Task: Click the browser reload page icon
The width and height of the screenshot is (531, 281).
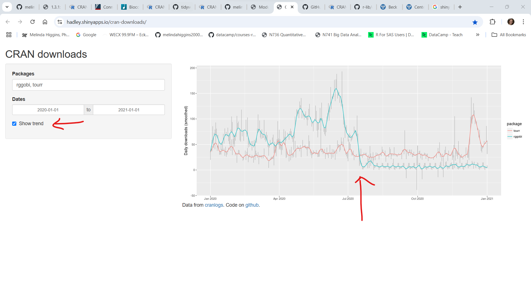Action: (32, 22)
